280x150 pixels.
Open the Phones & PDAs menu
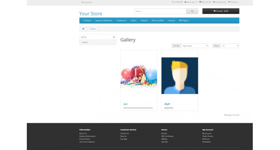pyautogui.click(x=158, y=21)
